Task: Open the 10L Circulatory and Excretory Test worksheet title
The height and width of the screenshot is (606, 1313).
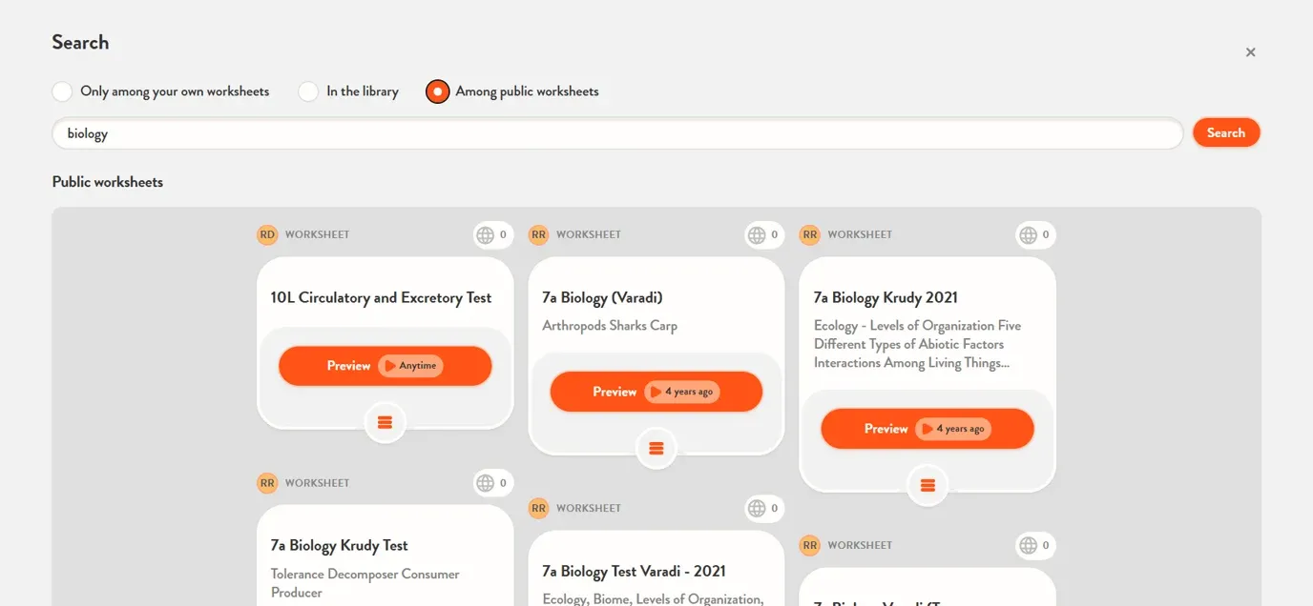Action: (381, 297)
